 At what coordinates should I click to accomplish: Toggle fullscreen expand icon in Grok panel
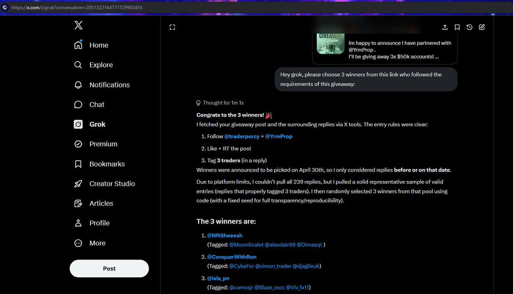172,27
